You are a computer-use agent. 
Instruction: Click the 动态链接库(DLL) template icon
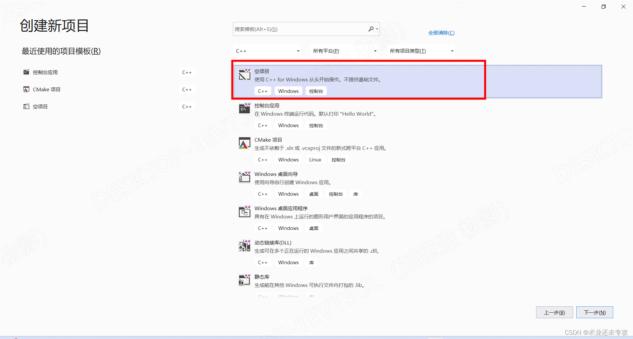pos(244,246)
